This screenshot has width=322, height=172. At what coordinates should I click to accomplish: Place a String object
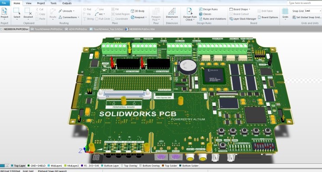click(x=88, y=19)
